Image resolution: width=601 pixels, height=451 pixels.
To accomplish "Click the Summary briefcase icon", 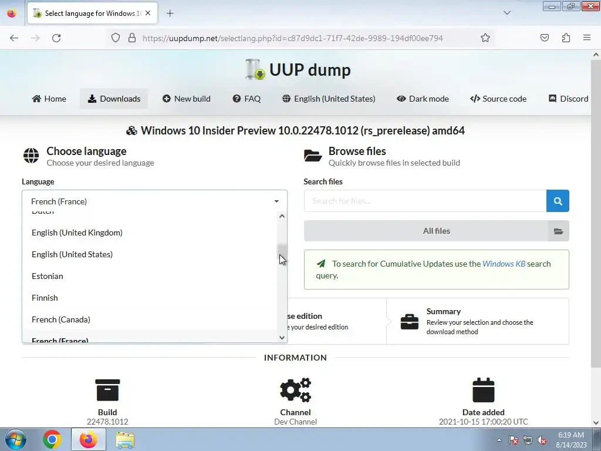I will click(x=409, y=321).
